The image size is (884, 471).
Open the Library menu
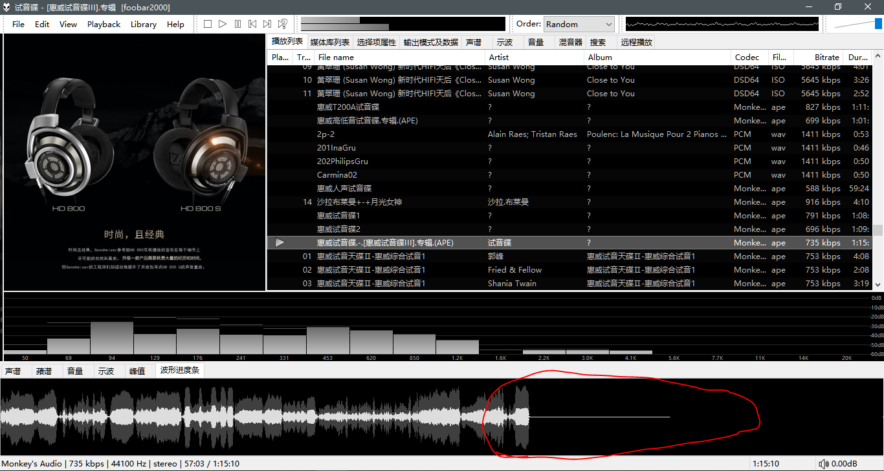[143, 24]
